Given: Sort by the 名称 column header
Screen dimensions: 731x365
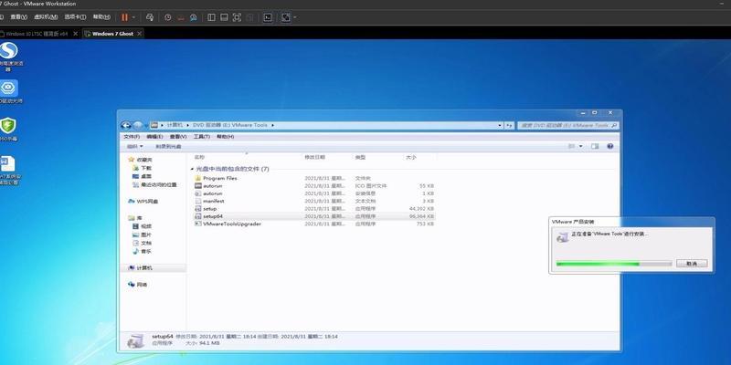Looking at the screenshot, I should tap(199, 157).
